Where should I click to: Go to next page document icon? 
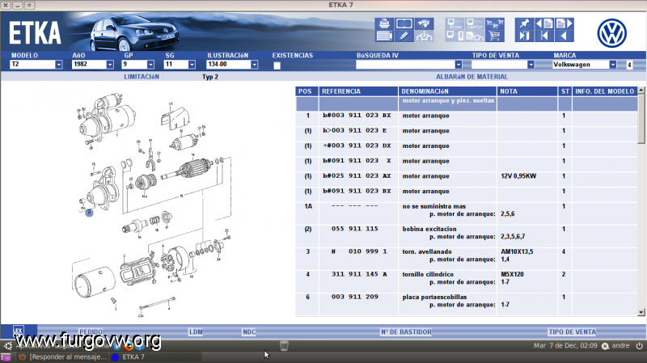[x=564, y=23]
